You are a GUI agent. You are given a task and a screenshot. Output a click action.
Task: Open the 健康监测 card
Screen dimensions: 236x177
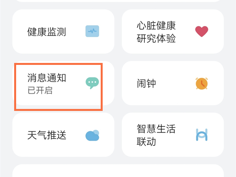(63, 31)
